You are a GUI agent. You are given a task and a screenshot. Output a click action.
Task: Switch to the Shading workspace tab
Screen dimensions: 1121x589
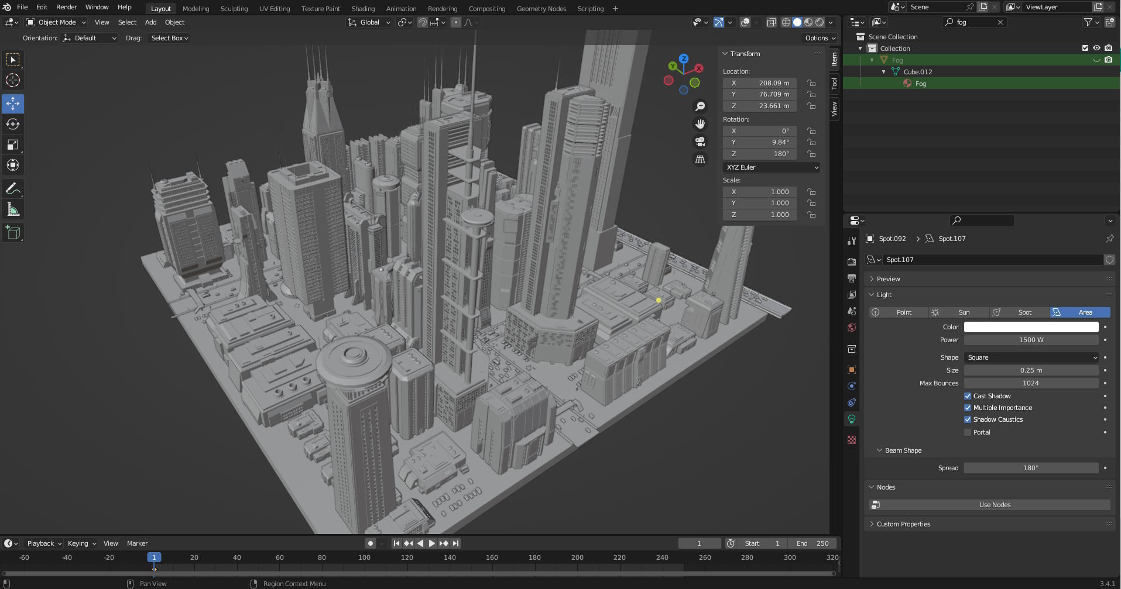point(363,9)
